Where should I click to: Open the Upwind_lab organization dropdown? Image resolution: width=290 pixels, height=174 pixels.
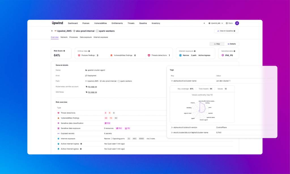(x=216, y=23)
